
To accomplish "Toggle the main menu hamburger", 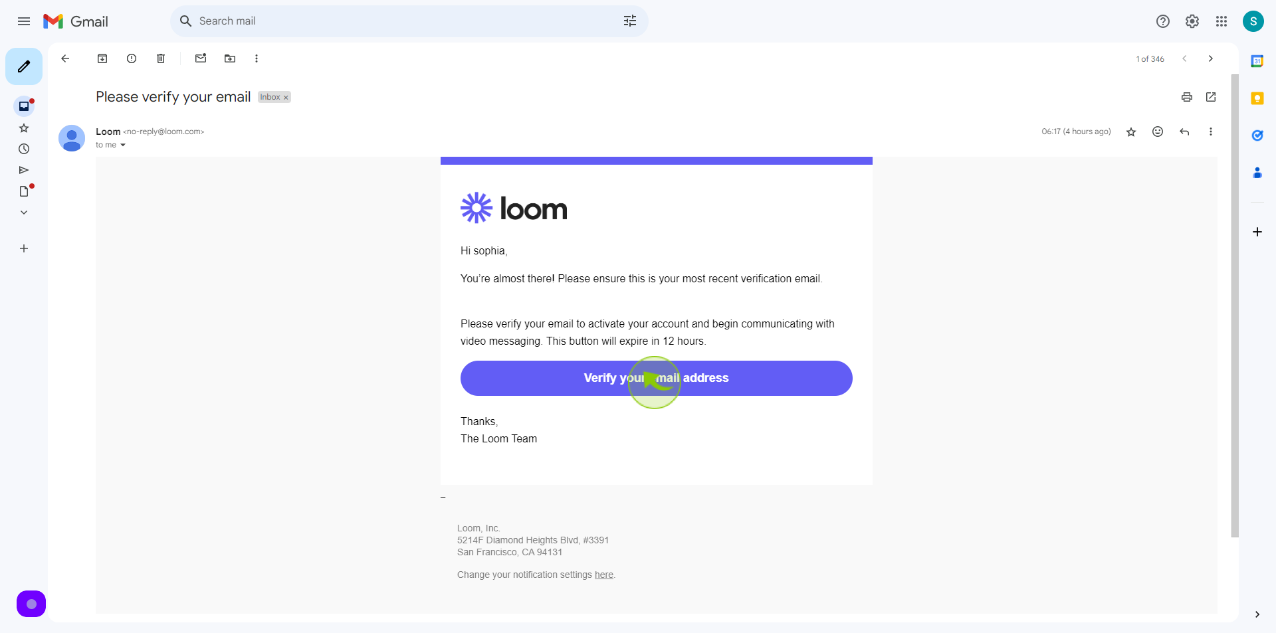I will [x=24, y=21].
